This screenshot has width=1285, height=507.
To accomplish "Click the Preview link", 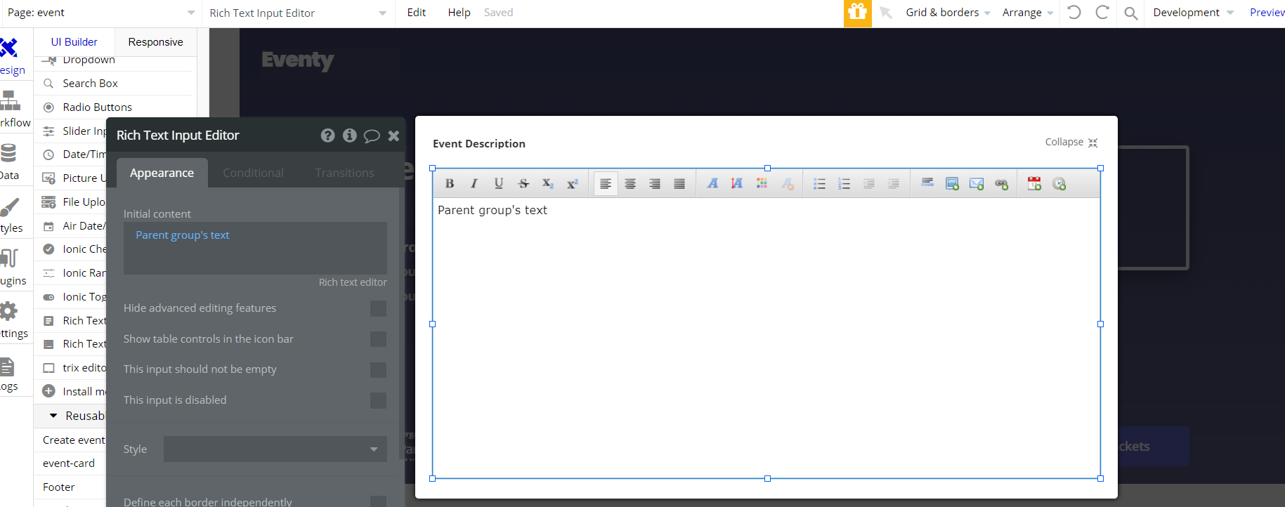I will click(1267, 13).
